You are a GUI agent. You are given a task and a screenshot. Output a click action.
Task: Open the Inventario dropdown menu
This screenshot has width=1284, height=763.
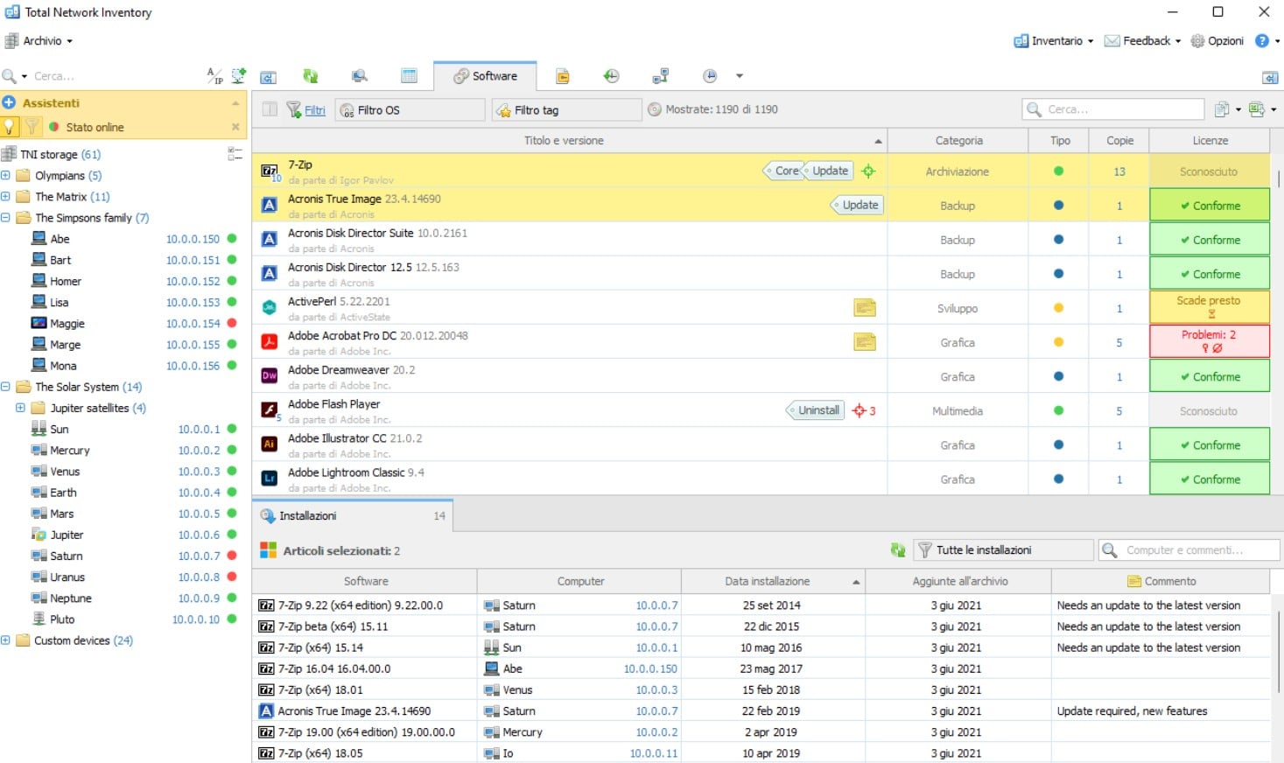tap(1053, 41)
